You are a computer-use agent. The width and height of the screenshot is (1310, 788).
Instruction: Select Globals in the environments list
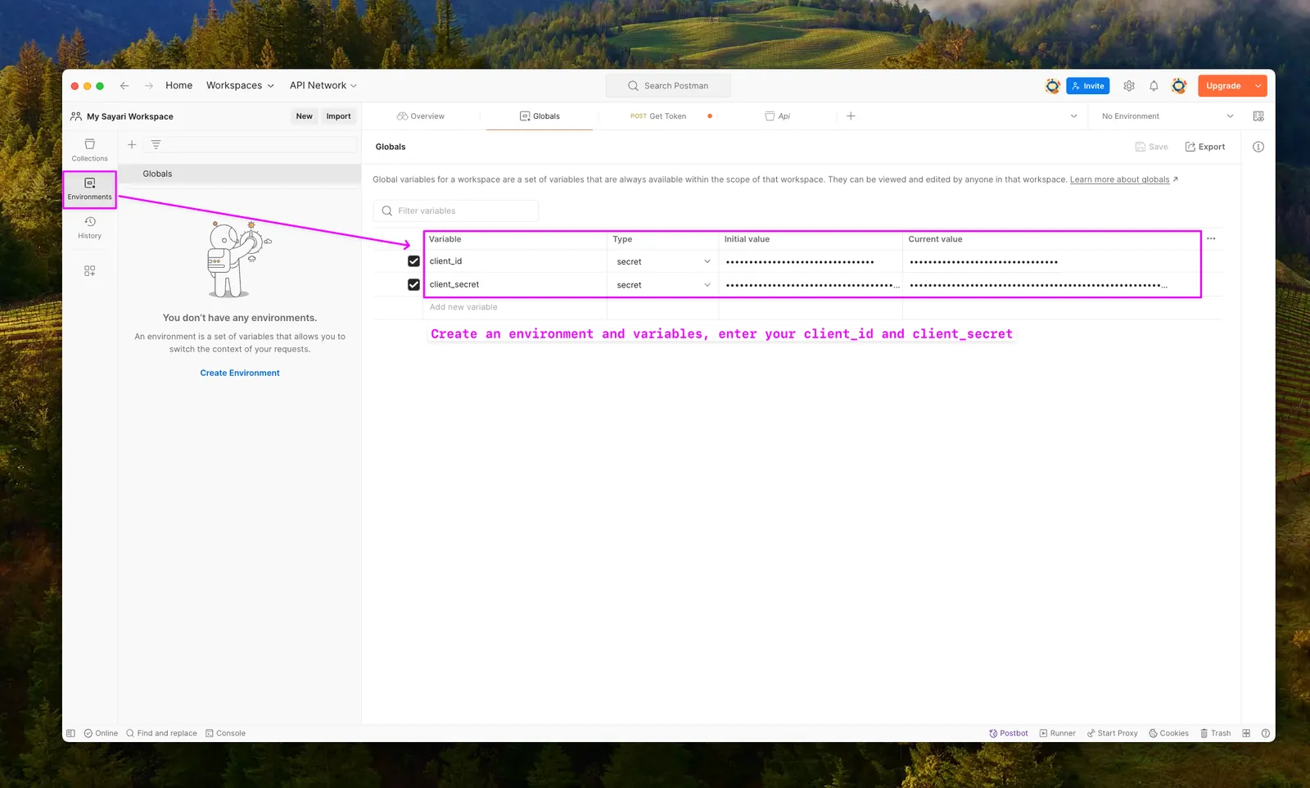coord(240,174)
